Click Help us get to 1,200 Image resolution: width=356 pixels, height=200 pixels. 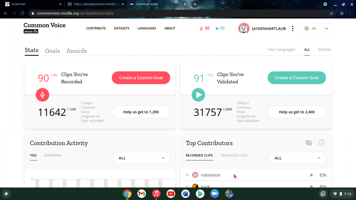coord(141,112)
